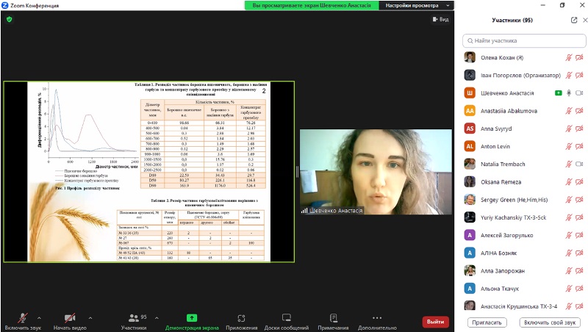Click muted microphone icon for Yuriy Kachanskiy
This screenshot has width=588, height=332.
[x=569, y=217]
